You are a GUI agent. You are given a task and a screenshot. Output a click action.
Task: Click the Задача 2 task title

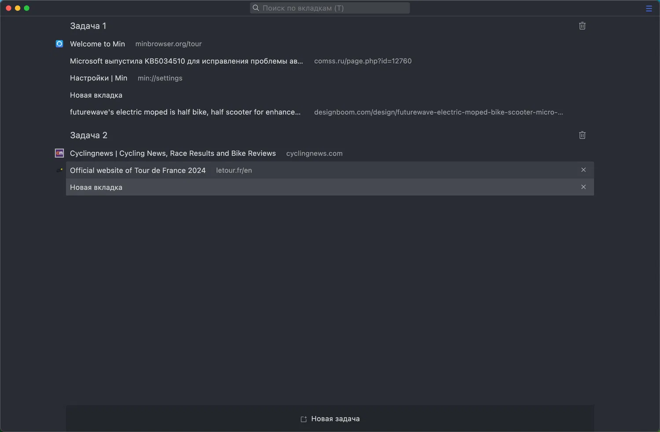point(88,135)
